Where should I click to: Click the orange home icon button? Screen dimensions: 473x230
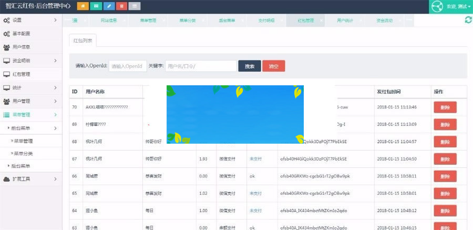(x=83, y=6)
